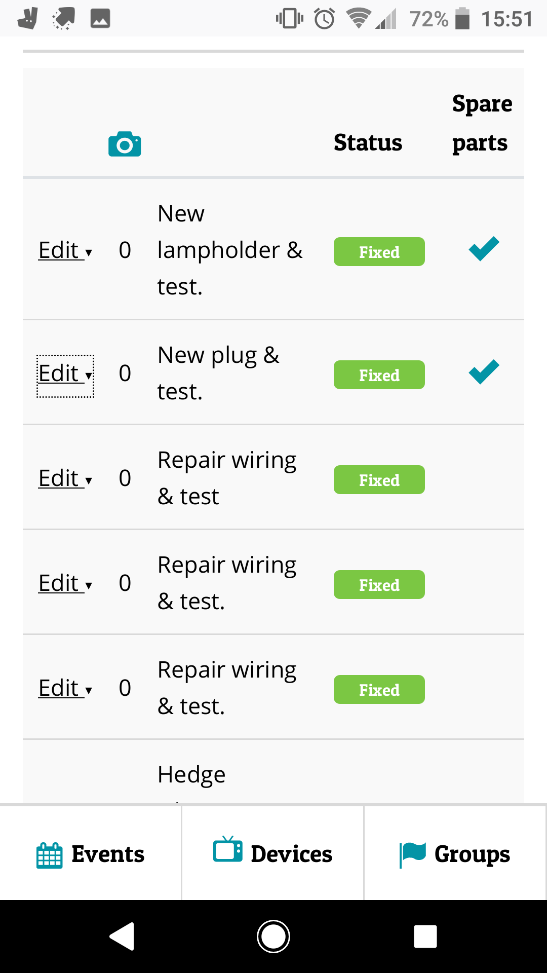Click the camera icon column header
The height and width of the screenshot is (973, 547).
tap(125, 144)
